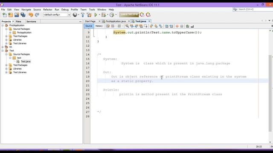Image resolution: width=273 pixels, height=153 pixels.
Task: Switch the editor to Source view
Action: [89, 26]
